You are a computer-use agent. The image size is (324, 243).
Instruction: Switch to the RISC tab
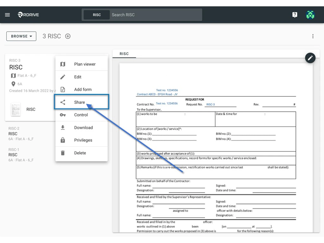pyautogui.click(x=124, y=54)
